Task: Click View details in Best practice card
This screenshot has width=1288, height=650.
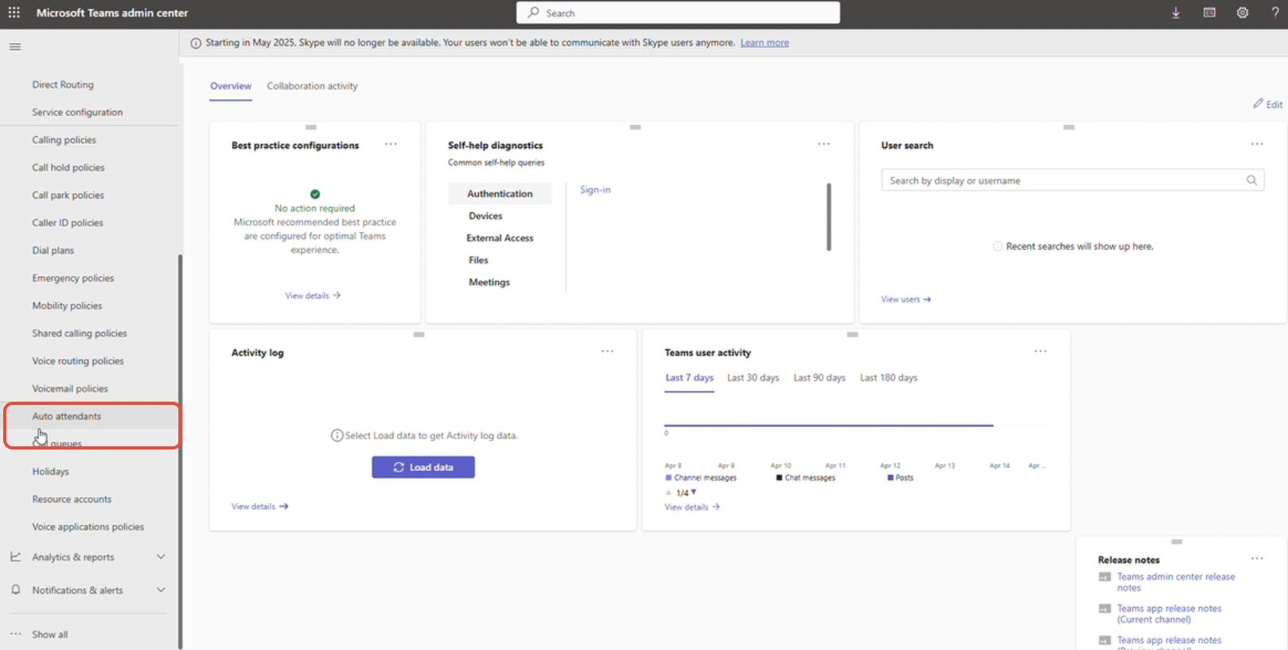Action: [313, 295]
